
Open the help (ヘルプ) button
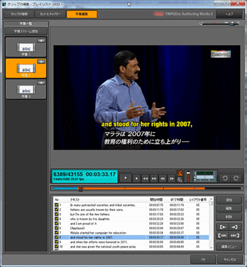pyautogui.click(x=229, y=14)
